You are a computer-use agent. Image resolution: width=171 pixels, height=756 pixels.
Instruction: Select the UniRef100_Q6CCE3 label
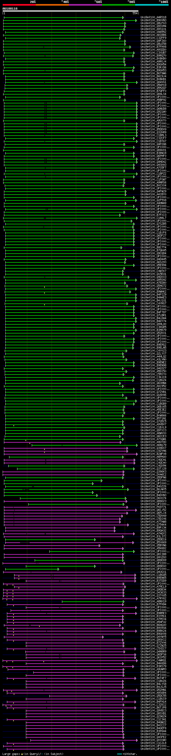(153, 436)
